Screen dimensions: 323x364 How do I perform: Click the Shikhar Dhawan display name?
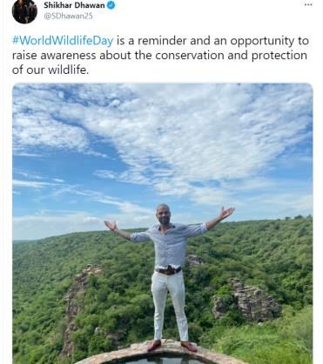click(x=74, y=5)
